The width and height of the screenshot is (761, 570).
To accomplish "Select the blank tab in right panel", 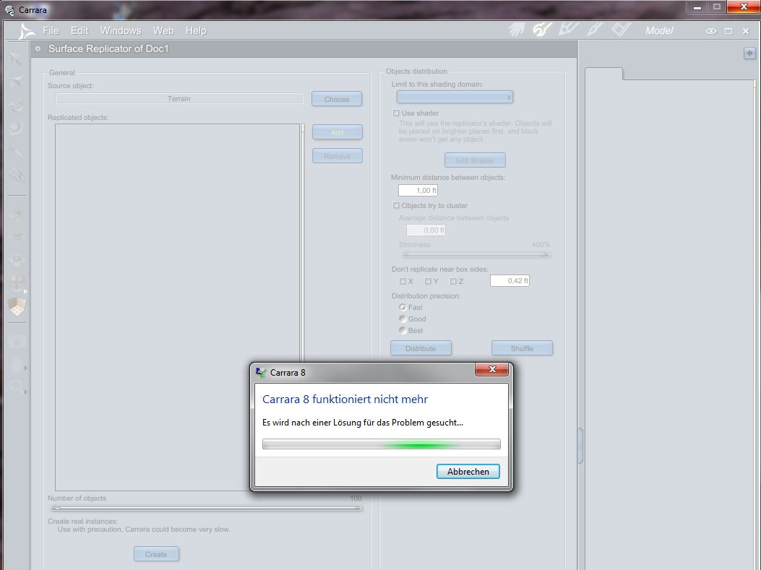I will tap(603, 74).
